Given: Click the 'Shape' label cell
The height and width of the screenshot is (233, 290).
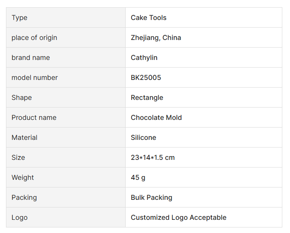Looking at the screenshot, I should click(22, 98).
